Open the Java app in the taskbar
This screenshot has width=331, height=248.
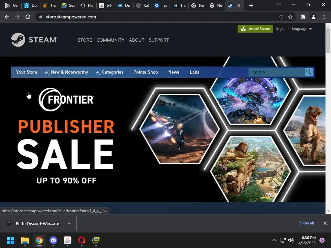click(x=68, y=240)
